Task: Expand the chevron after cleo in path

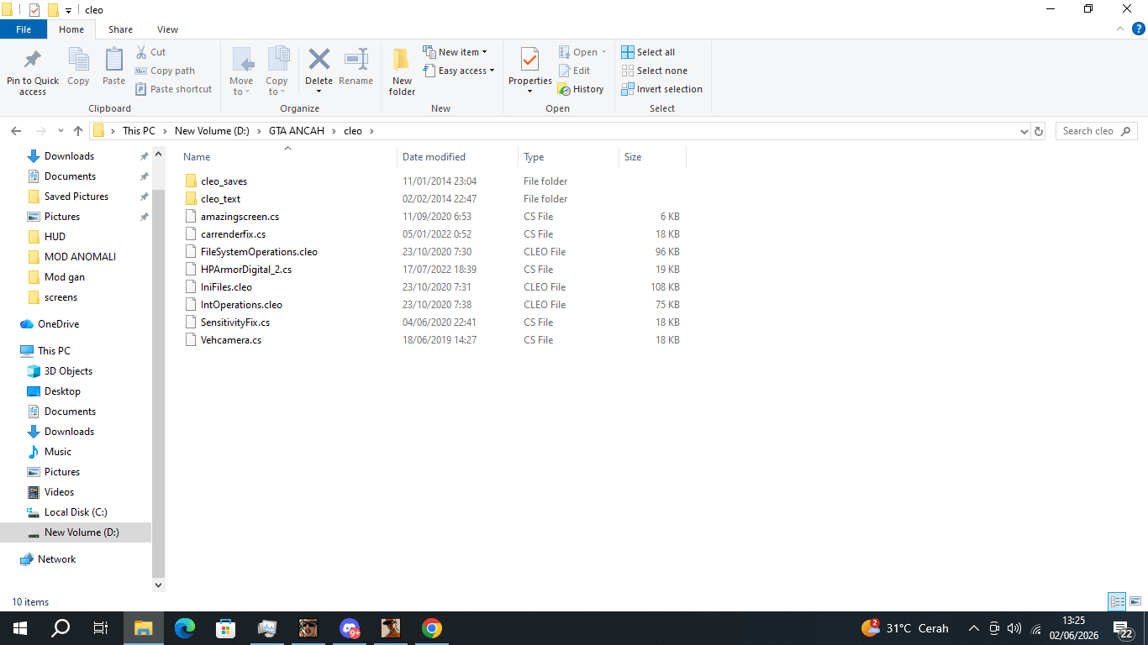Action: pyautogui.click(x=371, y=131)
